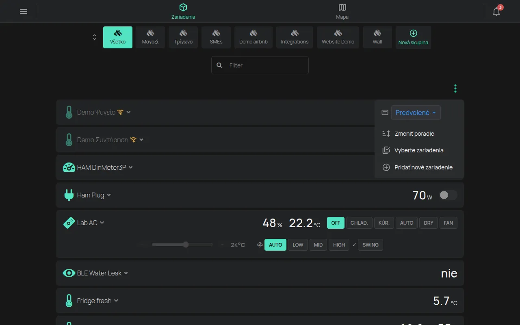Open notifications bell with badge 3

coord(496,11)
